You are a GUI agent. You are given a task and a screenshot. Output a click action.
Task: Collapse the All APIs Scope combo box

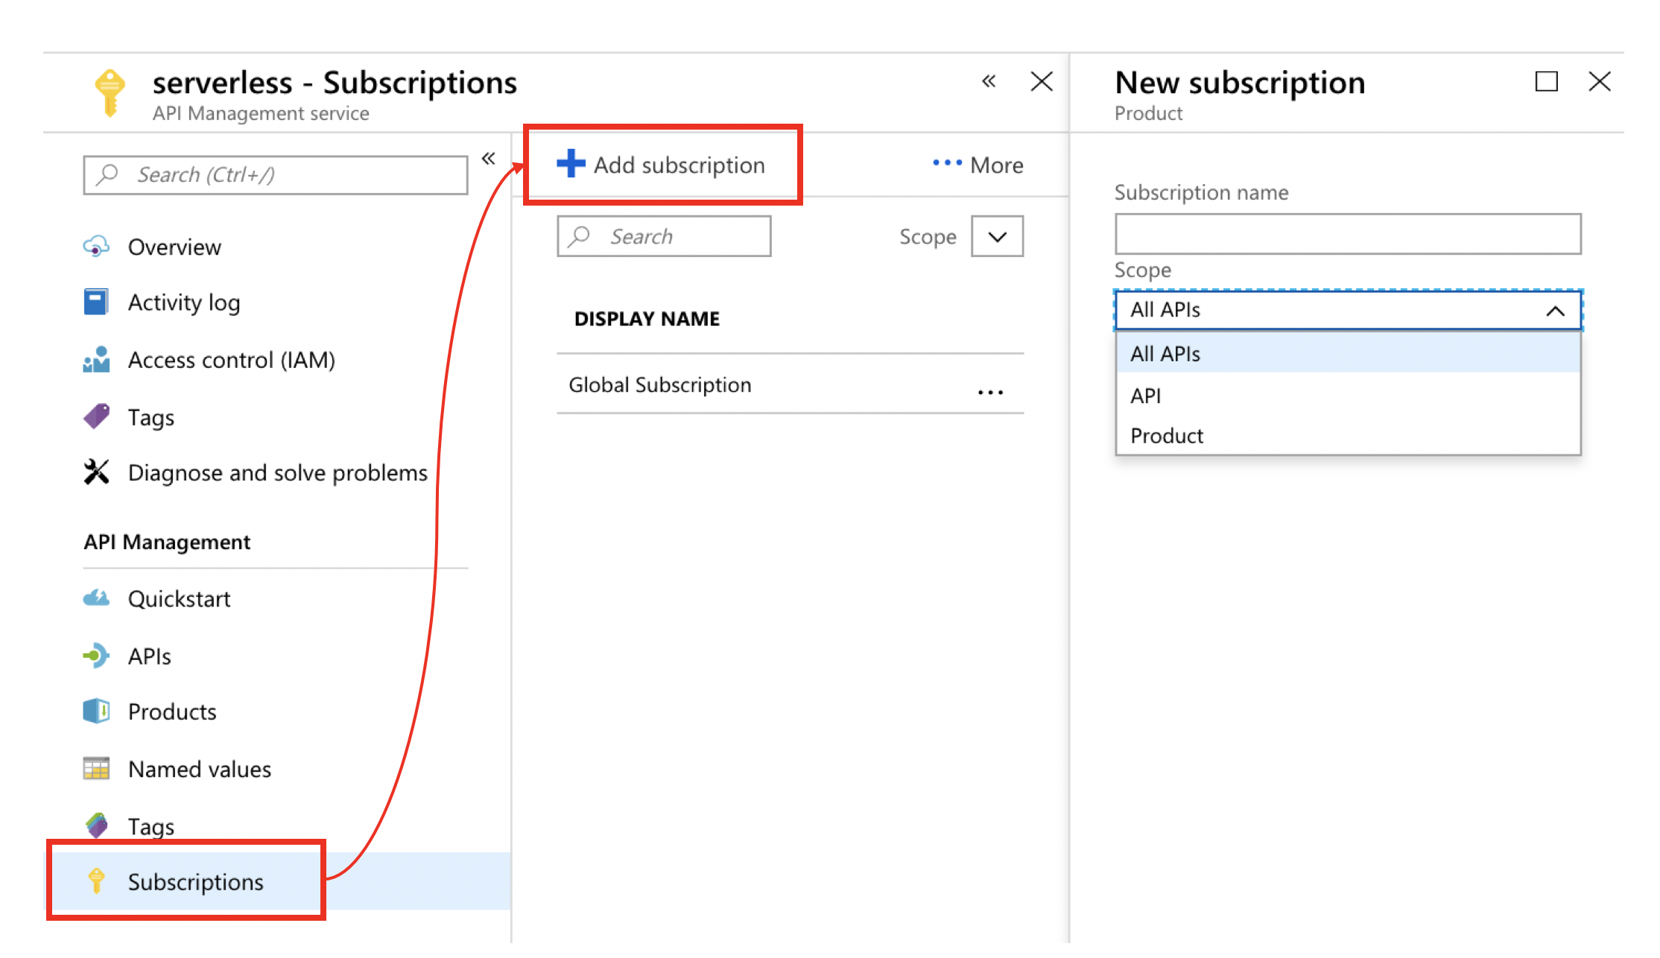[x=1348, y=310]
